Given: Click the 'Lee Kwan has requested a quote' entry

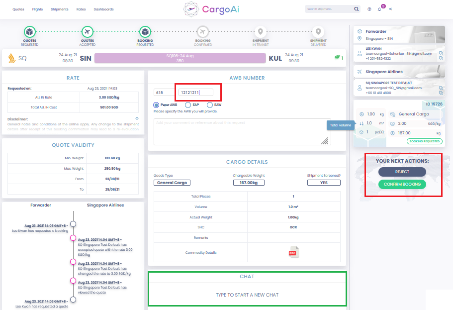Looking at the screenshot, I should pyautogui.click(x=42, y=306).
